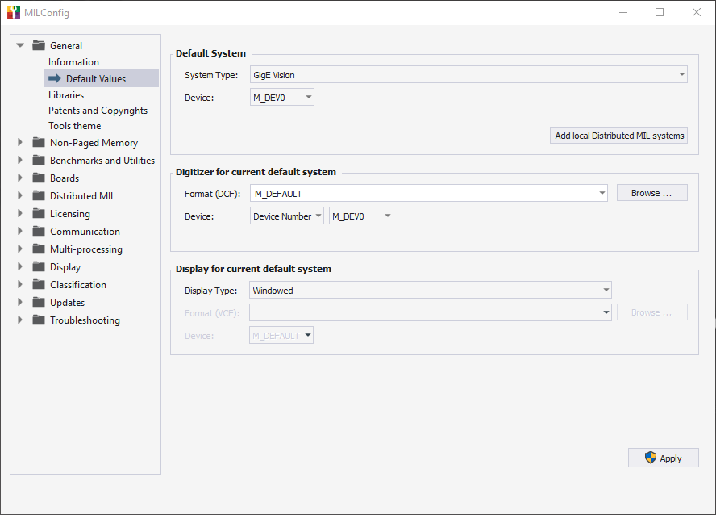Click the Communication folder icon

(x=39, y=231)
